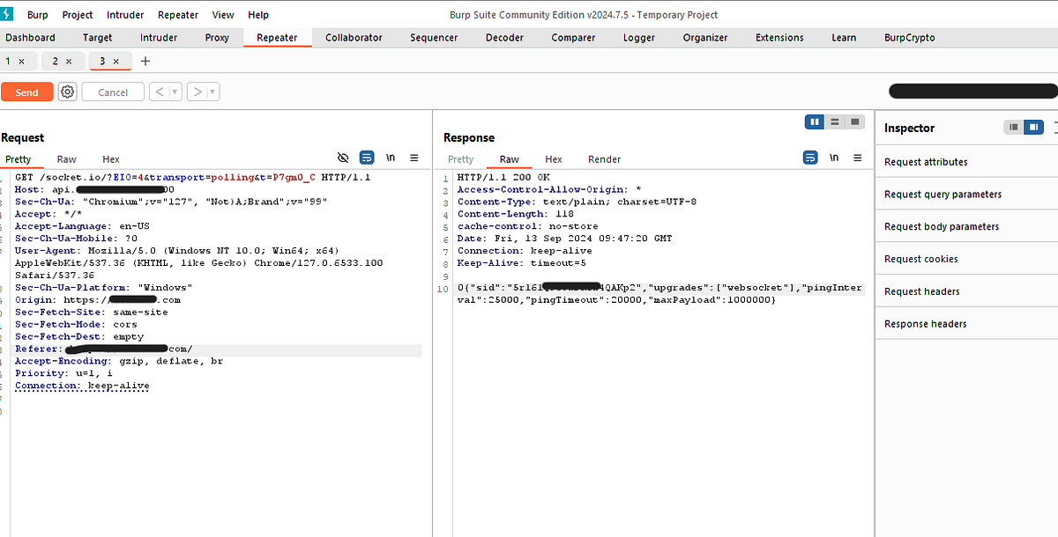Switch Inspector to docked-right layout

(1033, 127)
